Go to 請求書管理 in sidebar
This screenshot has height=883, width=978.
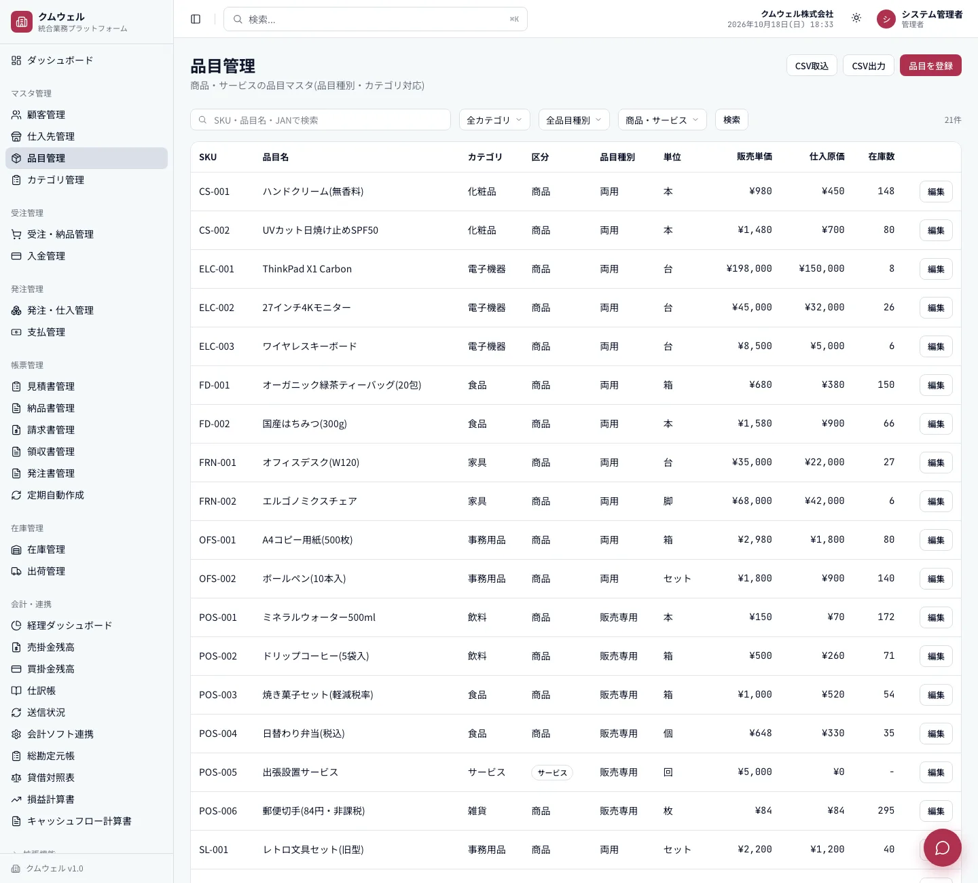pos(86,430)
